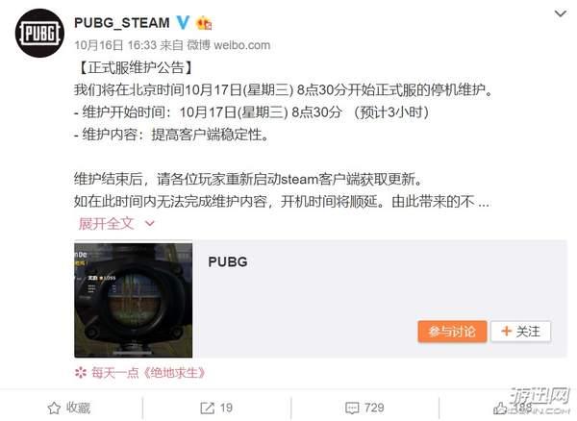Image resolution: width=577 pixels, height=421 pixels.
Task: Open the PUBG profile avatar
Action: coord(39,33)
